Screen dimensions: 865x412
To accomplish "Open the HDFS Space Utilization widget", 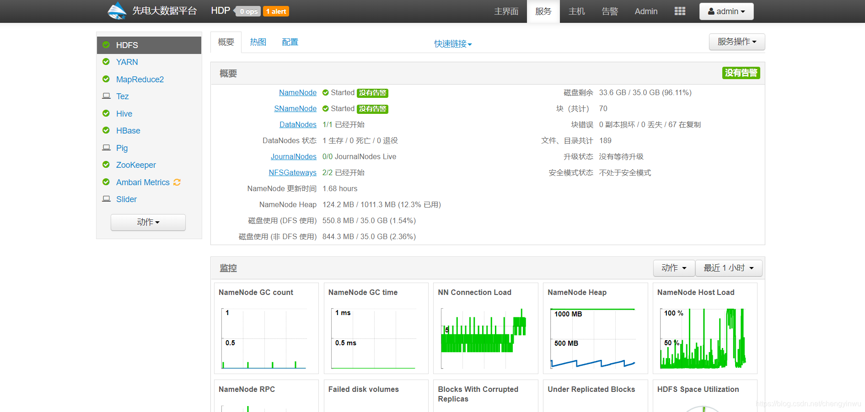I will click(705, 396).
